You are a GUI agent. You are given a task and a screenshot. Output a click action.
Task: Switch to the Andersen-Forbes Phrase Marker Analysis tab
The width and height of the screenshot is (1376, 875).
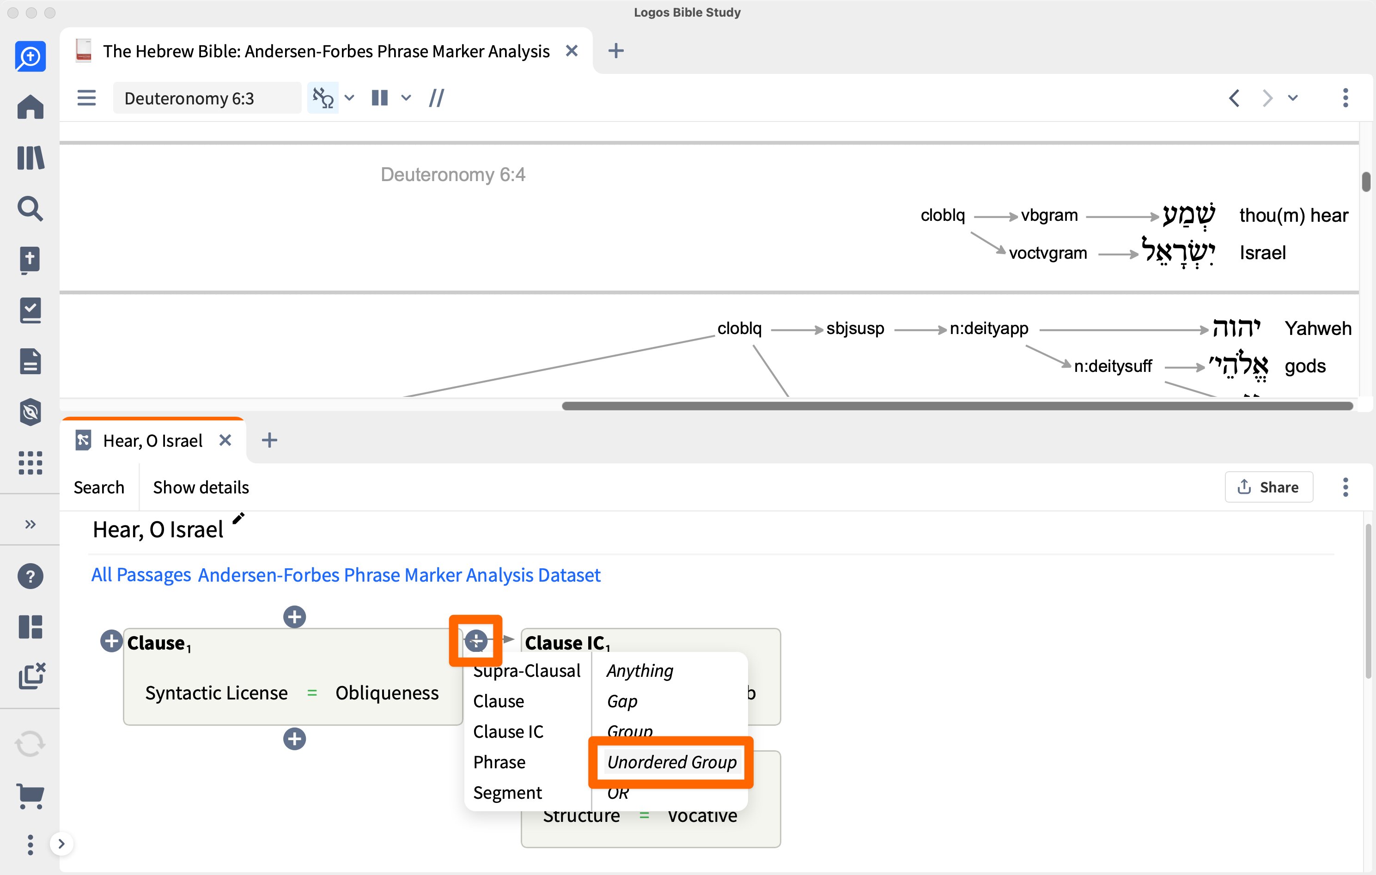[x=326, y=51]
